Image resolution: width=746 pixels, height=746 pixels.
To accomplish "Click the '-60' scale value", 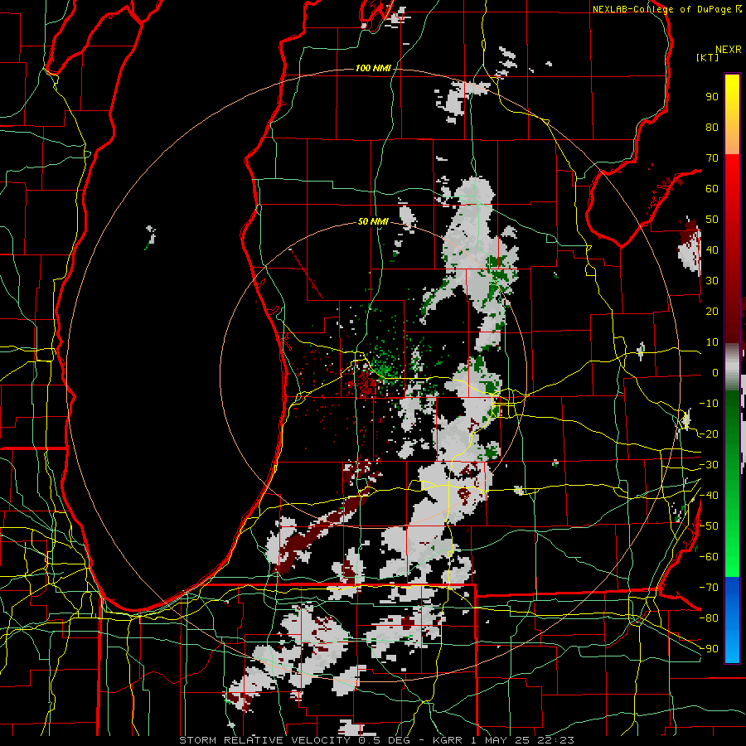I will coord(709,557).
